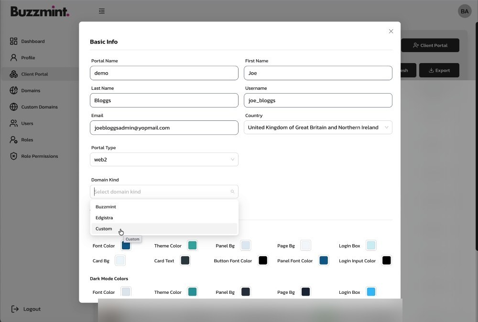
Task: Click the Buzzmint logo
Action: [x=40, y=11]
